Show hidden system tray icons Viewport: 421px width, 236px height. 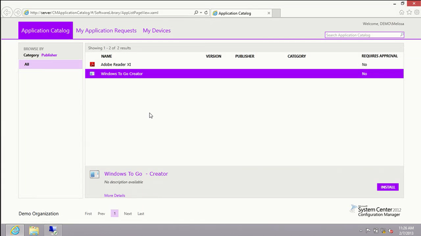click(x=361, y=231)
